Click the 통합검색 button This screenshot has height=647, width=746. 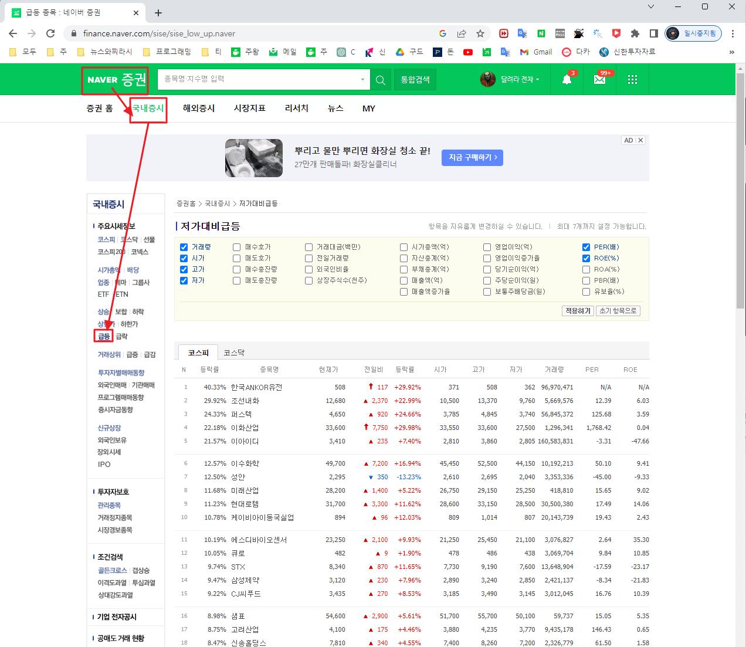click(415, 80)
